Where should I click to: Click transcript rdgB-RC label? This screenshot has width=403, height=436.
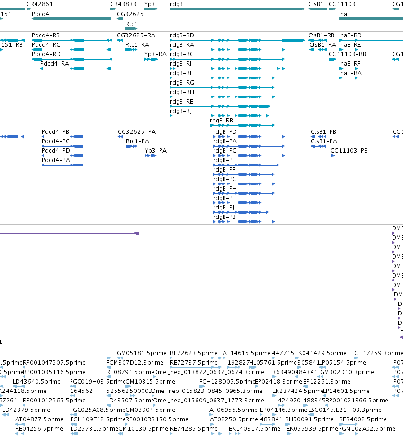(x=182, y=54)
